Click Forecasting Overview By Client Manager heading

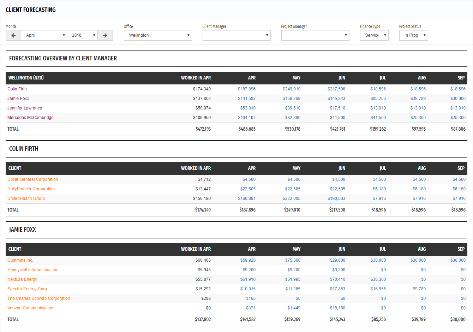point(63,58)
